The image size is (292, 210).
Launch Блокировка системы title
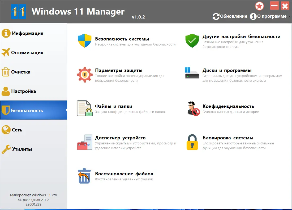[228, 138]
